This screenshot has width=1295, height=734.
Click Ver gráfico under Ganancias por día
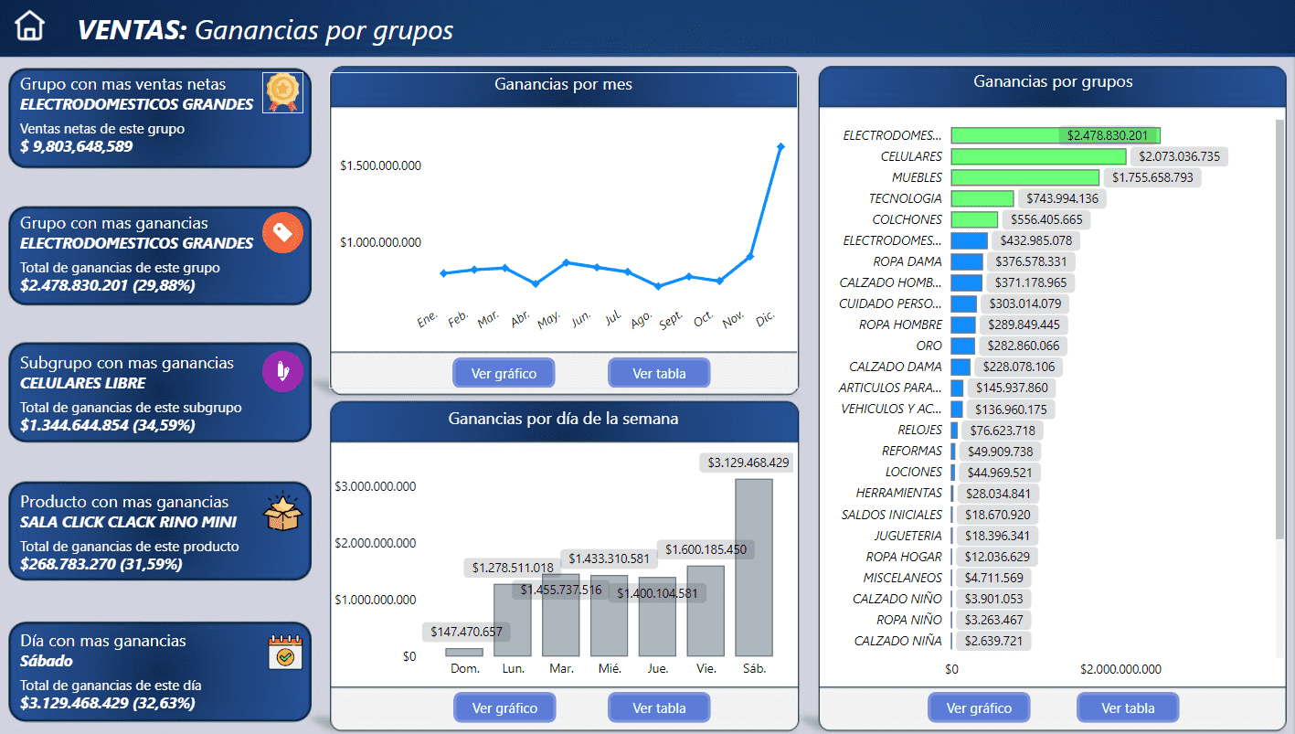pos(504,707)
